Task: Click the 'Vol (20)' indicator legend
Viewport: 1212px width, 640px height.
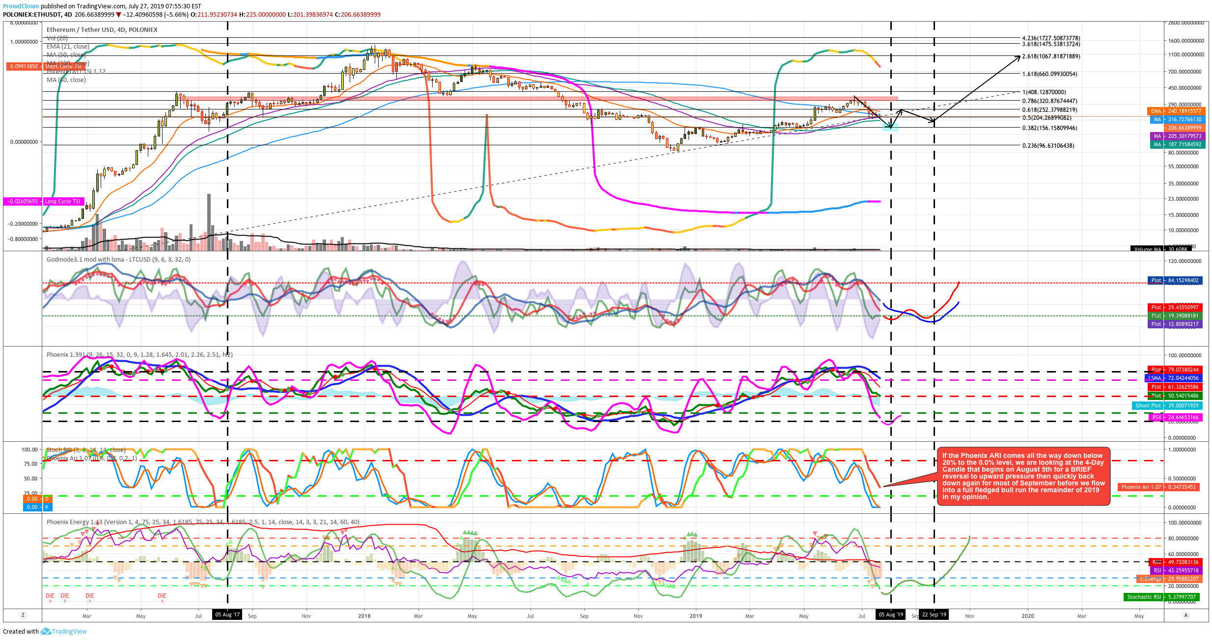Action: click(57, 38)
